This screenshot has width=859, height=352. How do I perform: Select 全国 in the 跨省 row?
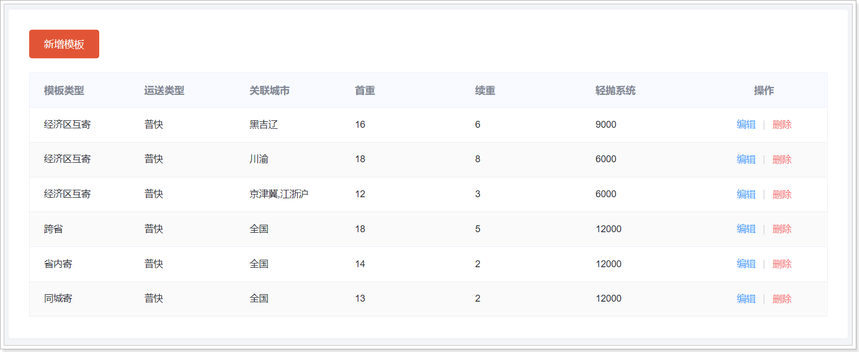pyautogui.click(x=259, y=229)
